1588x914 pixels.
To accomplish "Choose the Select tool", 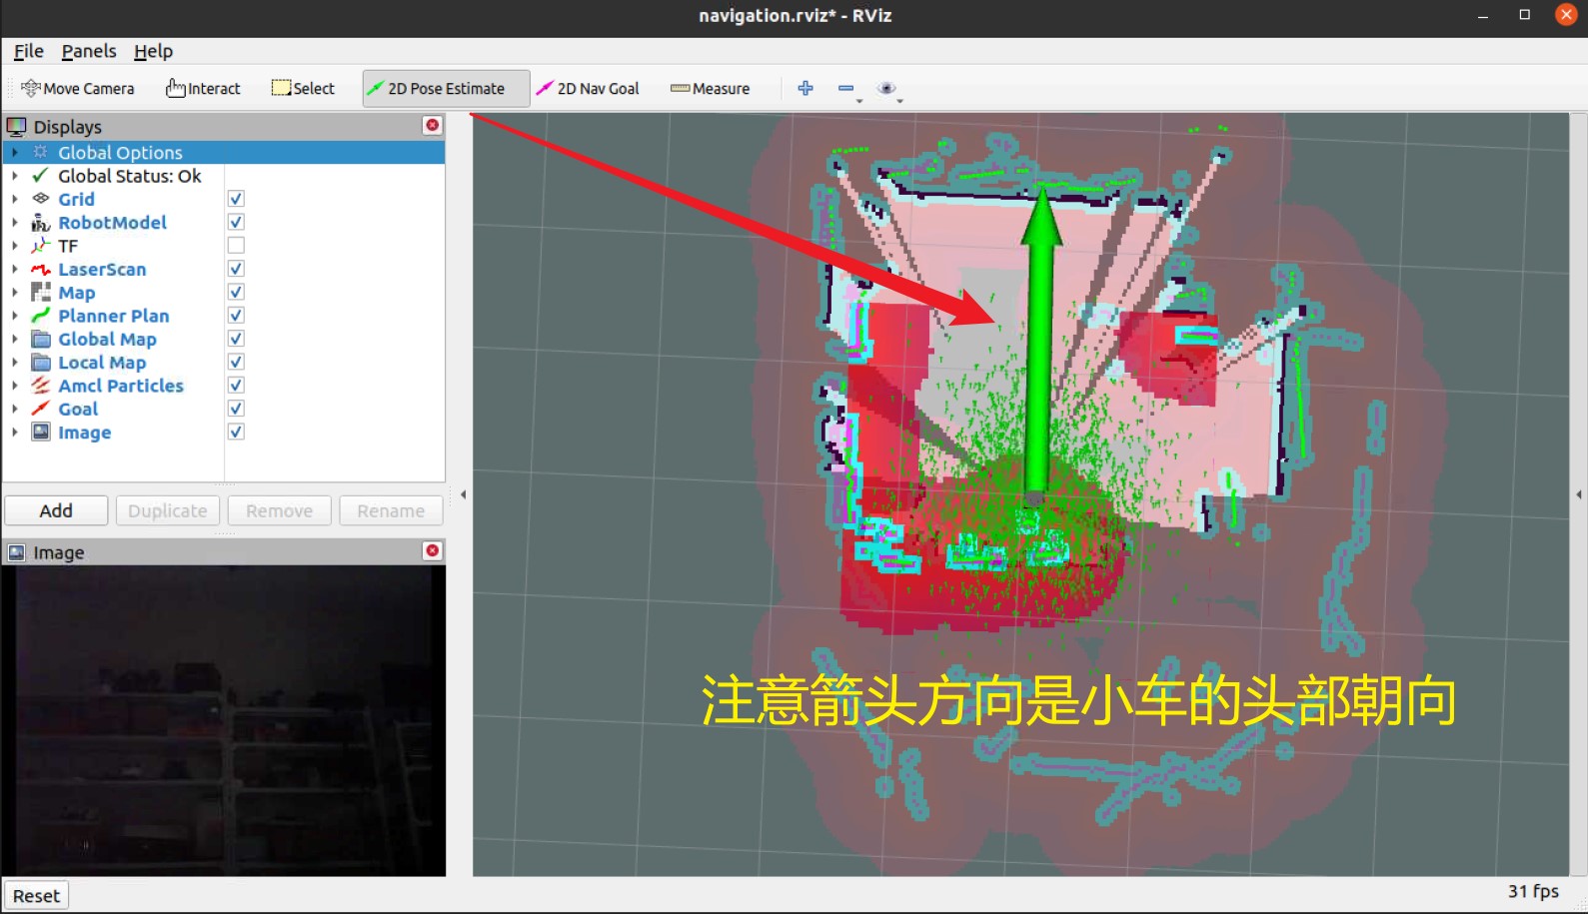I will (x=303, y=89).
